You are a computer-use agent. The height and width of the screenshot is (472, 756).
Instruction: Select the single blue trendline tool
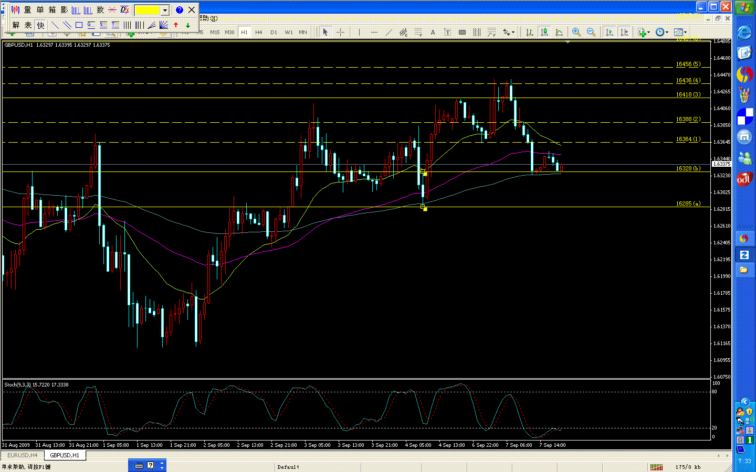click(x=55, y=25)
